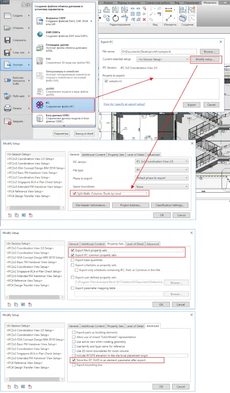
Task: Click rename setup icon in General-tab dialog
Action: [24, 215]
